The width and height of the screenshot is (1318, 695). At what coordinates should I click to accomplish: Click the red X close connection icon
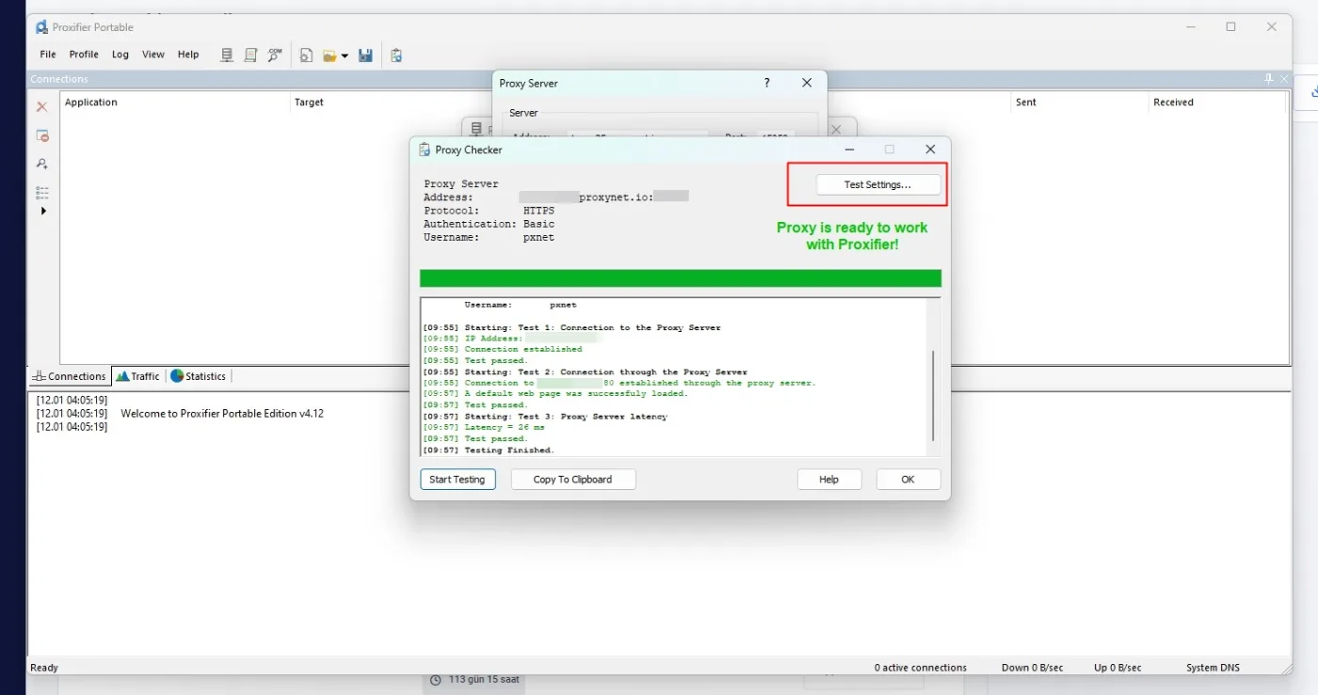click(x=42, y=107)
